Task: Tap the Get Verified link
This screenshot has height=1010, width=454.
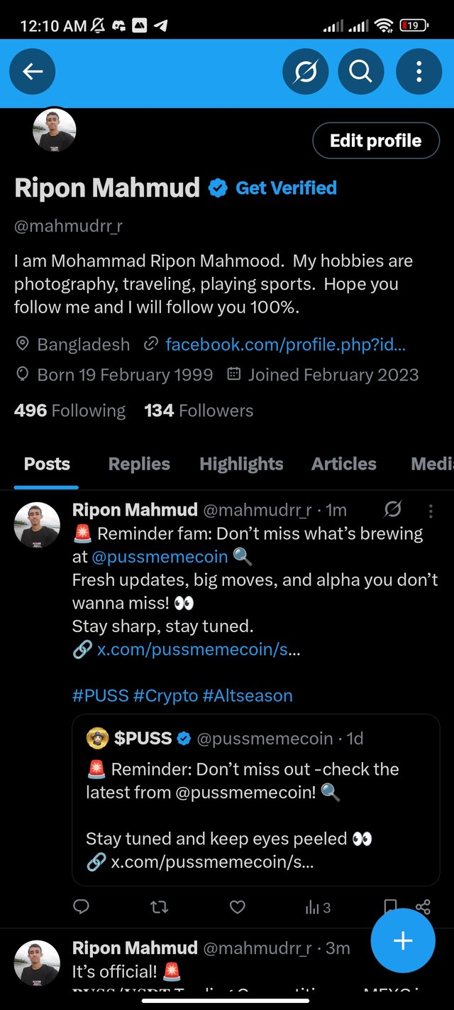Action: (286, 188)
